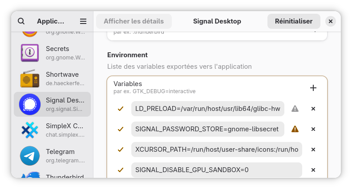This screenshot has width=352, height=189.
Task: Click the Telegram app icon
Action: [x=30, y=156]
